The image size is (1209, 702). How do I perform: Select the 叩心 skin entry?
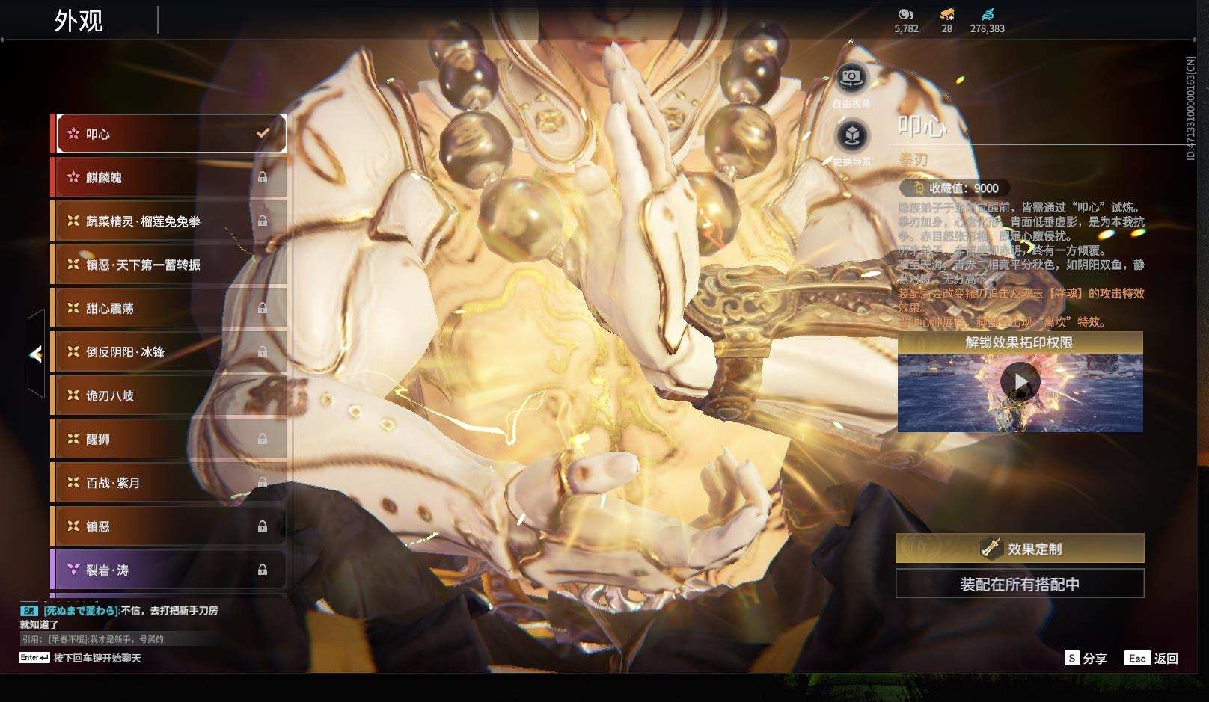click(171, 133)
